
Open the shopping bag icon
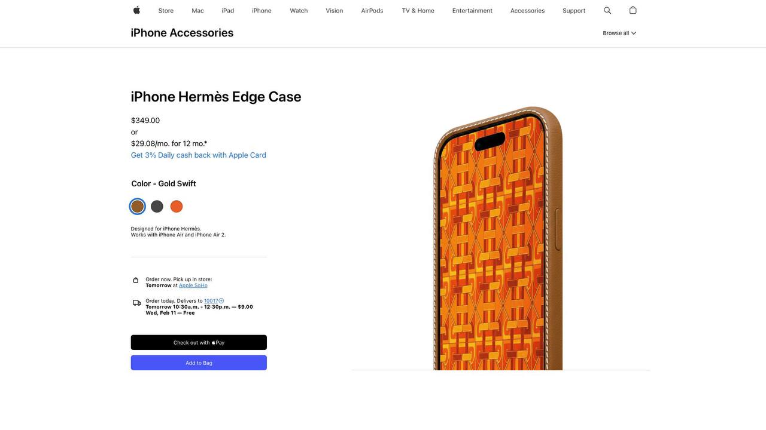tap(633, 10)
